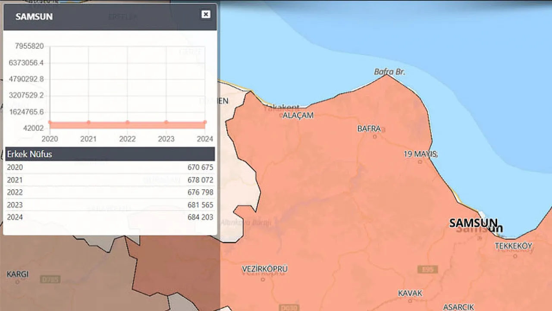Image resolution: width=552 pixels, height=311 pixels.
Task: Click the D785 road shield
Action: (50, 280)
